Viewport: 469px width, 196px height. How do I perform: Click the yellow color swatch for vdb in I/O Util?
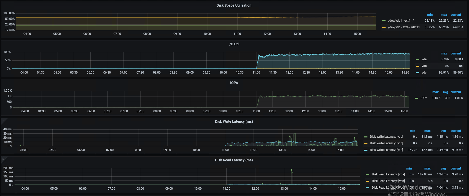click(417, 66)
